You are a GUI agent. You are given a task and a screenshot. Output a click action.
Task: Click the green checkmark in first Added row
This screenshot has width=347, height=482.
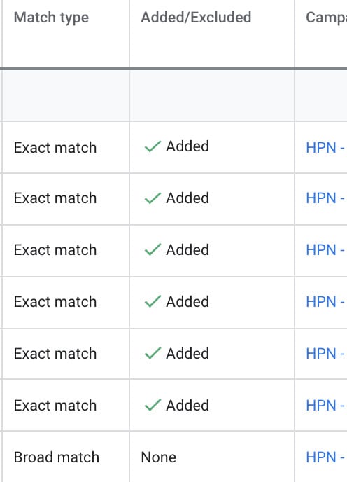click(x=153, y=146)
